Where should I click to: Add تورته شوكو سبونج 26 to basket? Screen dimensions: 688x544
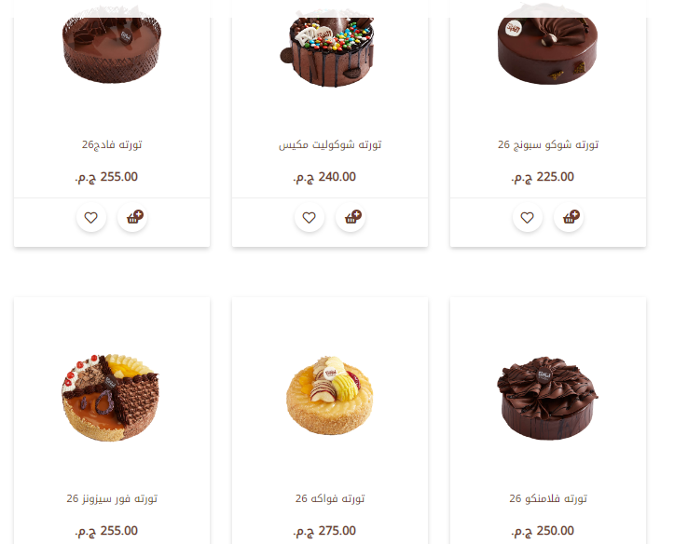click(x=569, y=217)
